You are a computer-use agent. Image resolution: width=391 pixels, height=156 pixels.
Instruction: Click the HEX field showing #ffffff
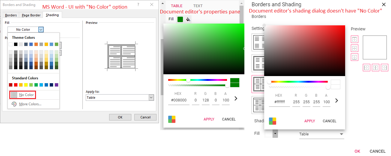point(279,102)
